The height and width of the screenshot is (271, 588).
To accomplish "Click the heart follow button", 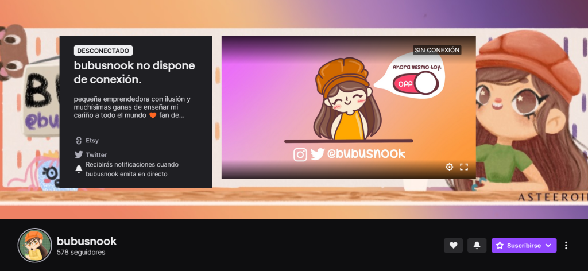I will pos(453,245).
